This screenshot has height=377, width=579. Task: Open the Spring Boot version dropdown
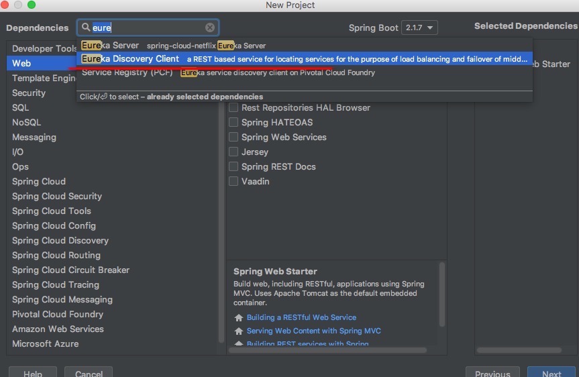click(x=419, y=28)
